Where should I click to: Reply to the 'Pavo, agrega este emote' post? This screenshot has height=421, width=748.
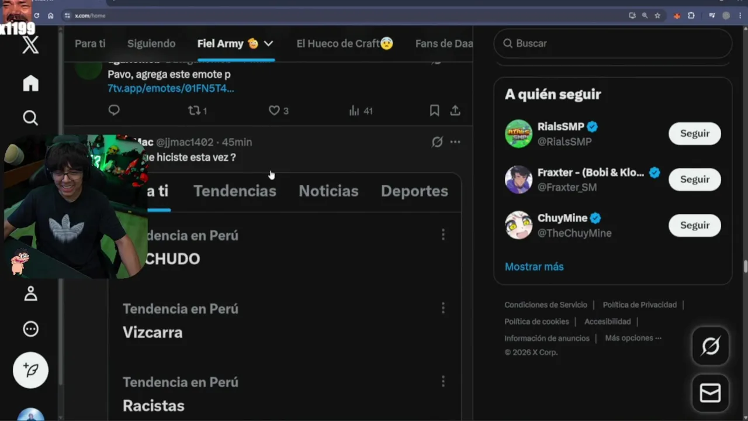(x=114, y=110)
